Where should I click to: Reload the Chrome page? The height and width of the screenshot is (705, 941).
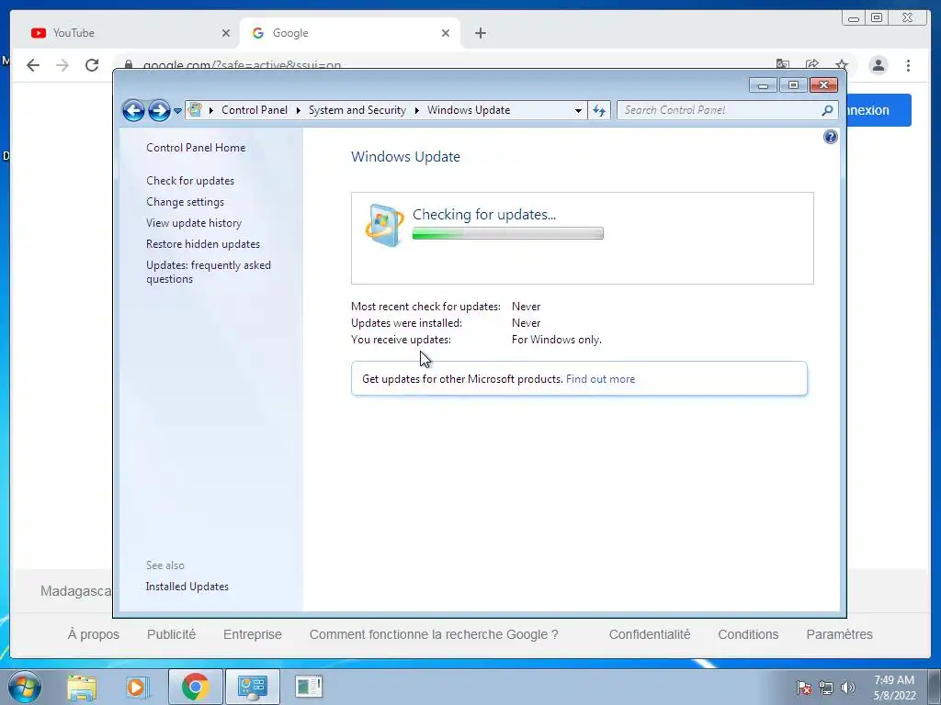click(x=91, y=65)
